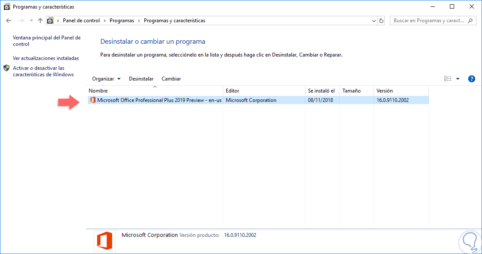Click the window title bar app icon
Image resolution: width=482 pixels, height=254 pixels.
tap(7, 7)
